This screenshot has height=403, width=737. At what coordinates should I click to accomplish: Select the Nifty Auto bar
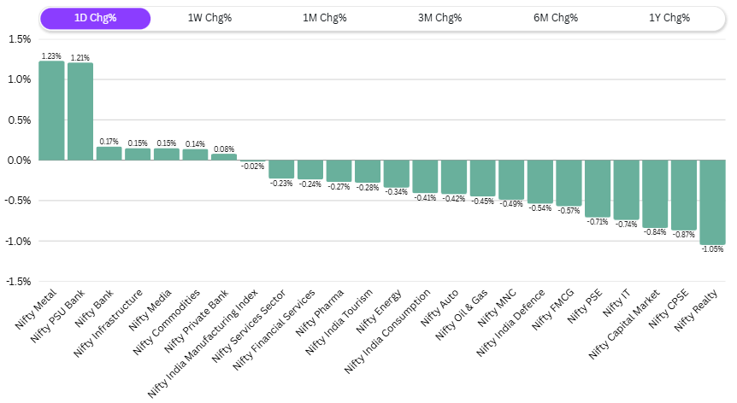pyautogui.click(x=454, y=177)
